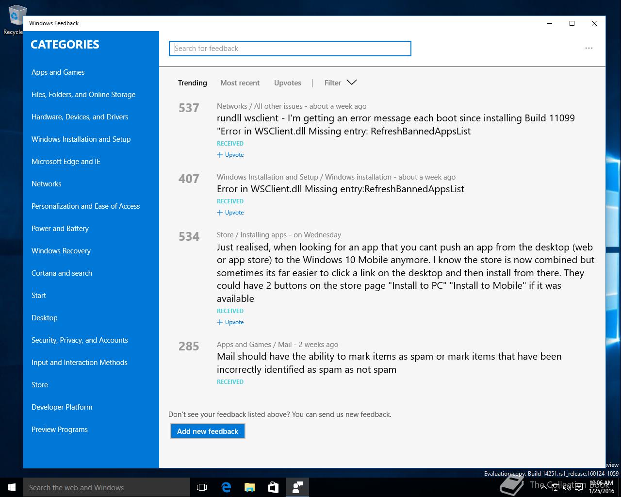The image size is (621, 497).
Task: Click the Search for feedback field
Action: (290, 49)
